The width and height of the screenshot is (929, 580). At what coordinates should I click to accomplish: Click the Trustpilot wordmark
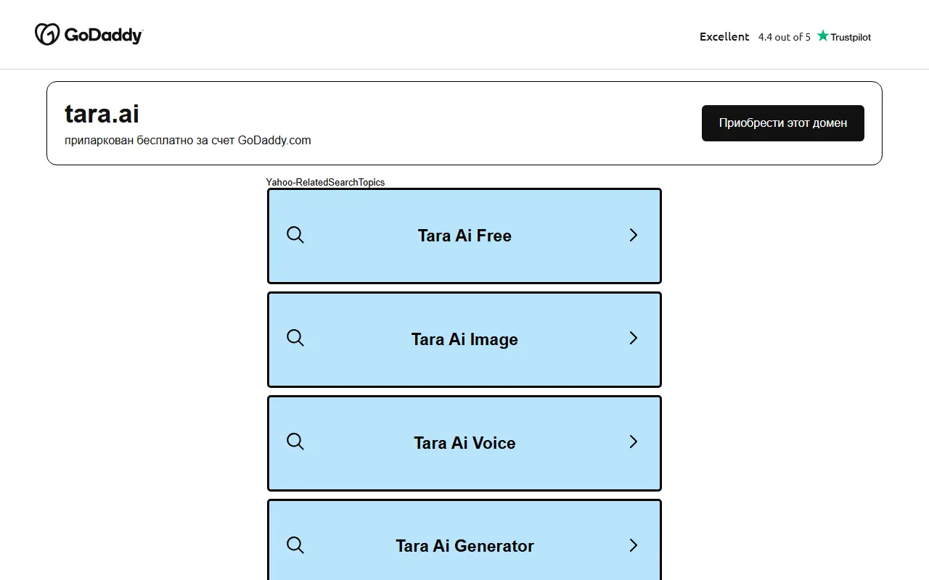tap(851, 37)
